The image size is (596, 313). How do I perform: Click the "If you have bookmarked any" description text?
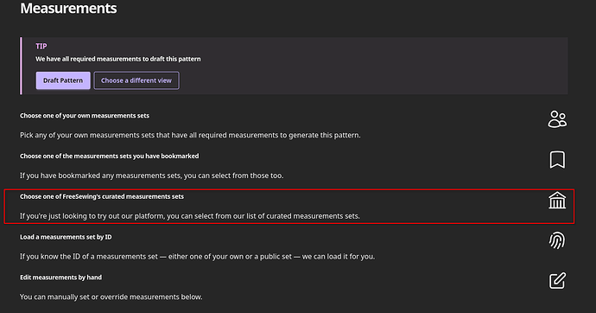point(152,176)
